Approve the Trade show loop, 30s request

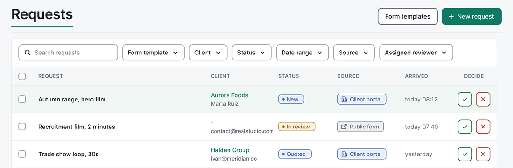[x=465, y=154]
